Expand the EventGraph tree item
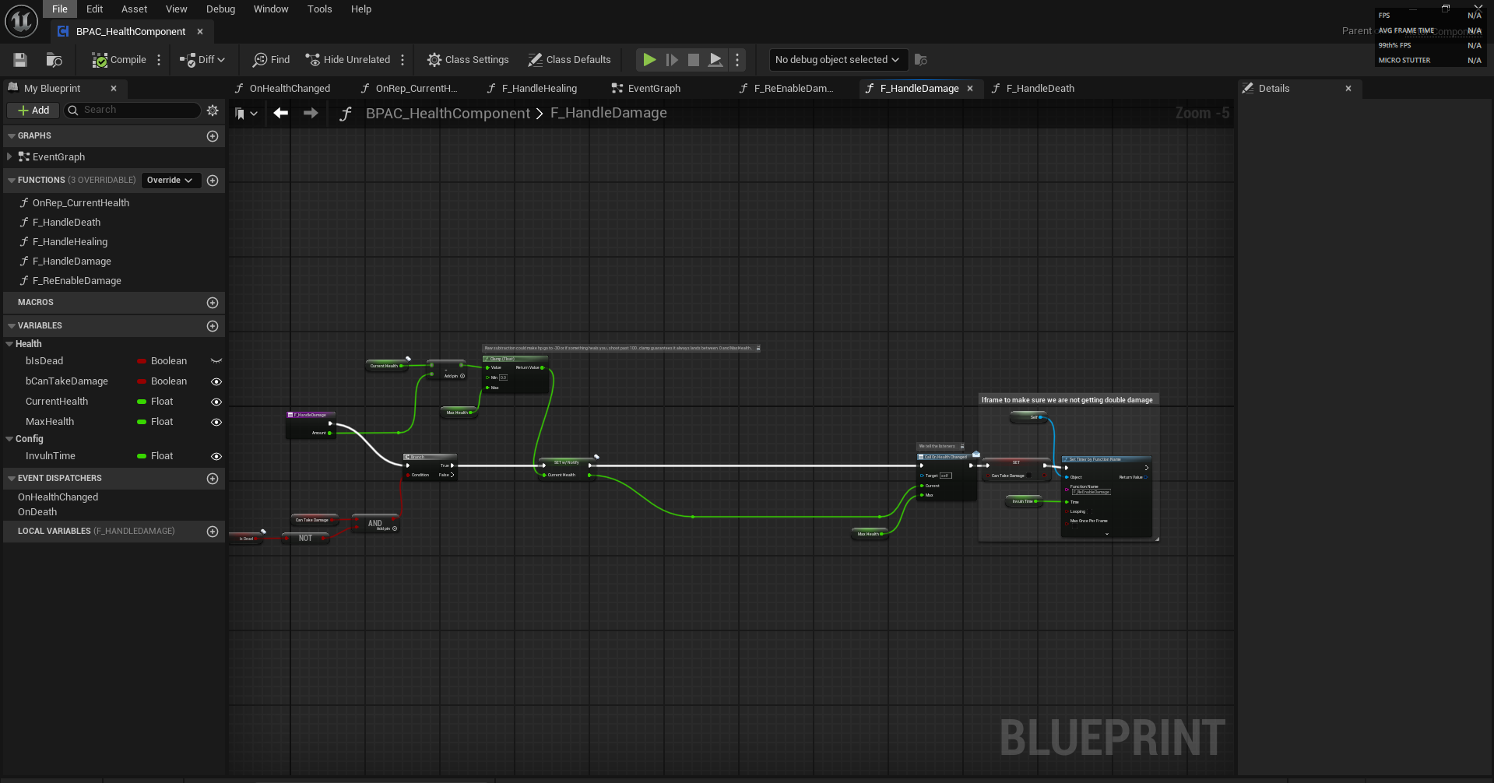This screenshot has height=783, width=1494. [9, 157]
